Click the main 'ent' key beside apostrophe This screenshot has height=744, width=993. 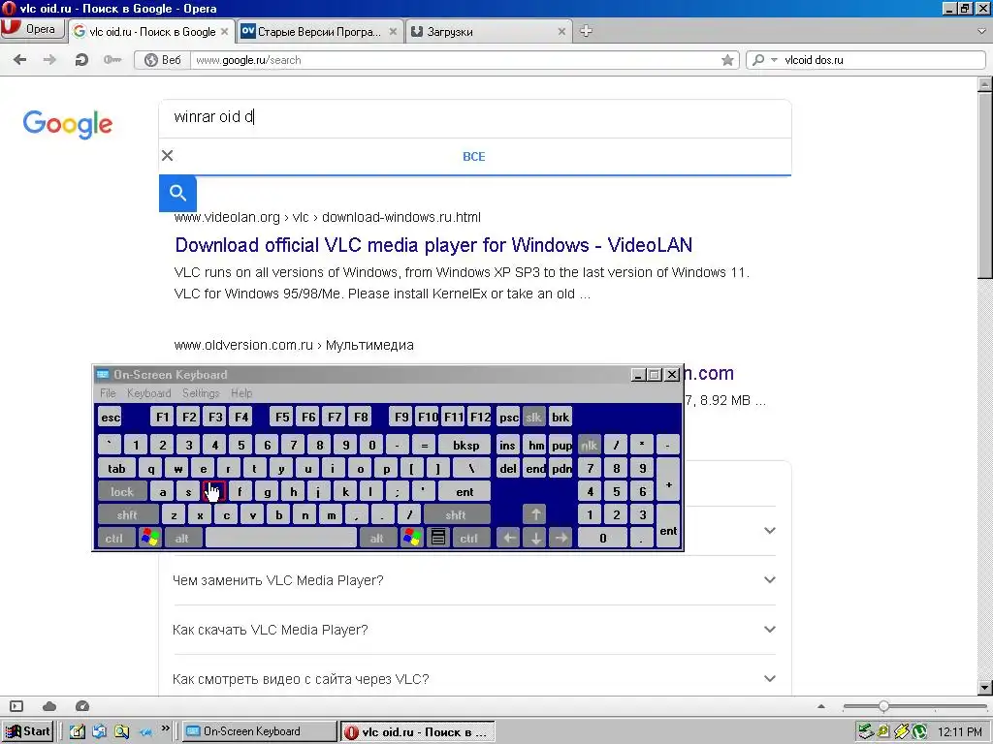click(464, 491)
